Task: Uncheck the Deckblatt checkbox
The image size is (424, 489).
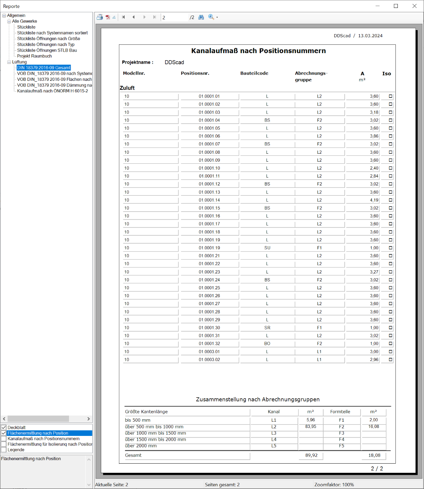Action: coord(4,428)
